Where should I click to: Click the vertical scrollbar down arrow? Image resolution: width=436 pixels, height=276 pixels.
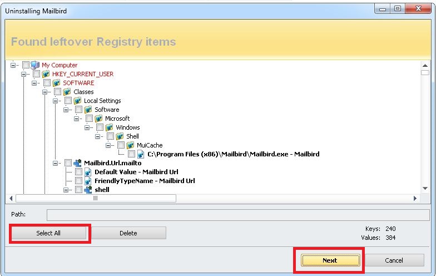[x=425, y=189]
